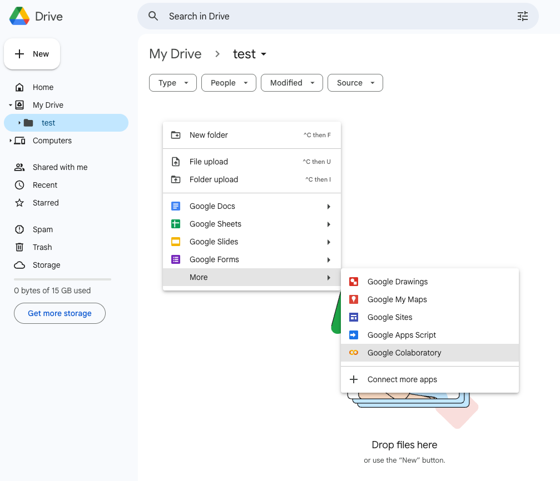The image size is (560, 481).
Task: Expand the Google Docs submenu arrow
Action: pyautogui.click(x=329, y=207)
